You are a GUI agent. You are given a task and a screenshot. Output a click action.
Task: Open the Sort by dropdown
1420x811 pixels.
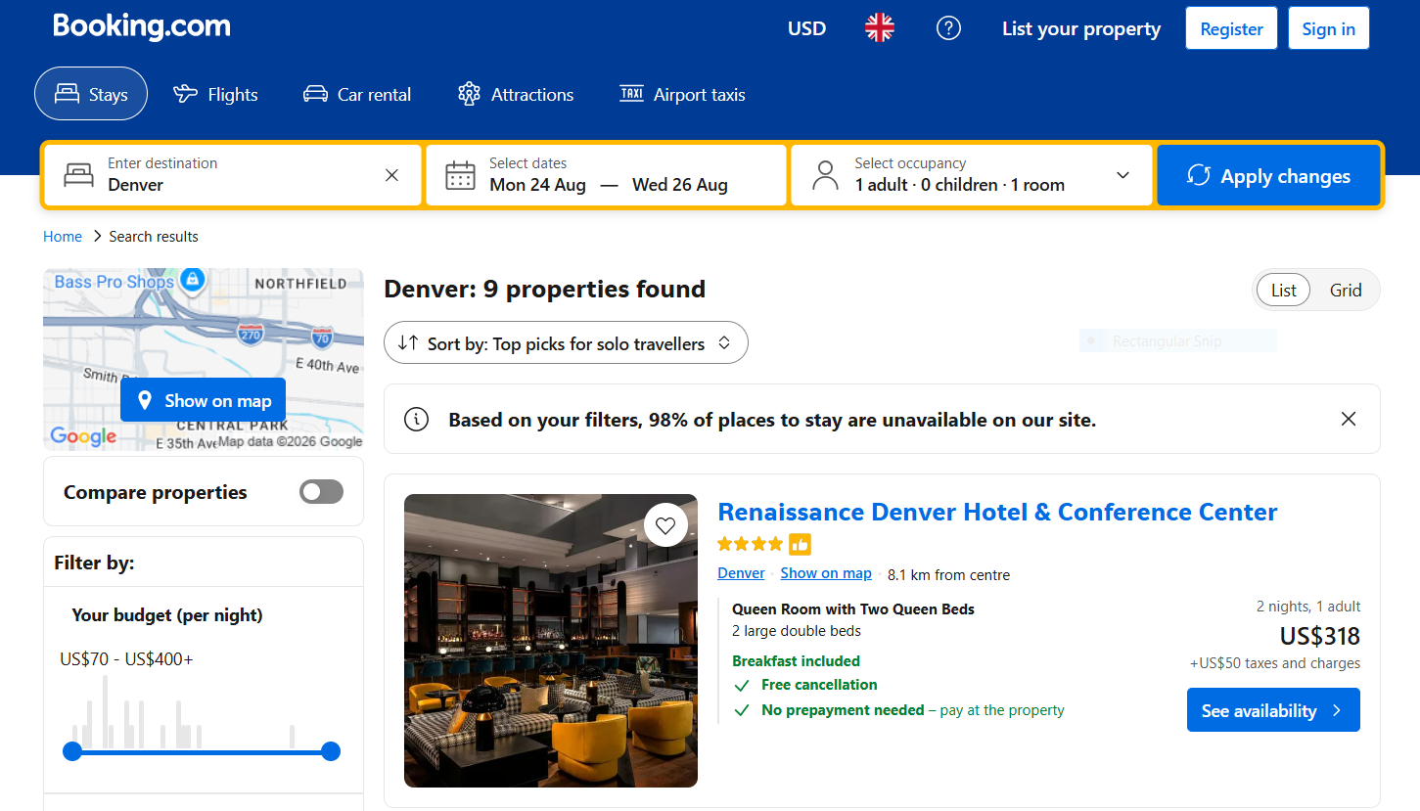point(566,343)
